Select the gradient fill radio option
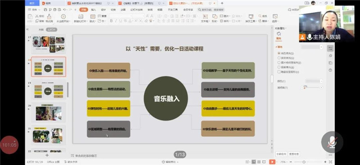The height and width of the screenshot is (165, 360). point(279,58)
